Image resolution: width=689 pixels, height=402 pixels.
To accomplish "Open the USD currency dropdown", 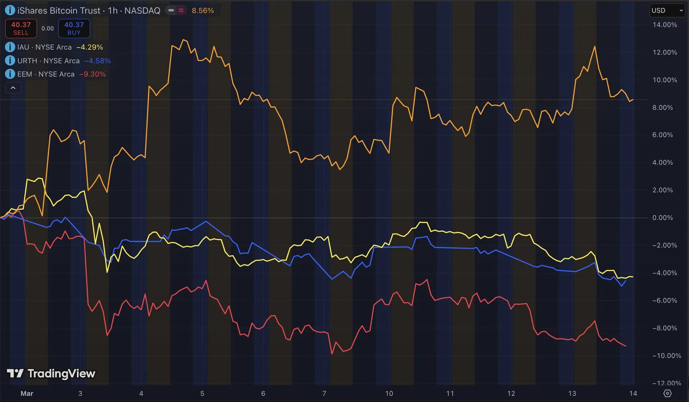I will coord(666,10).
